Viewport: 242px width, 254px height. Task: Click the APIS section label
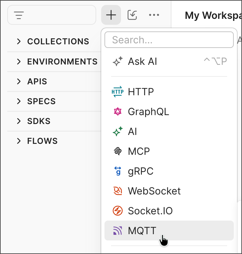[x=37, y=81]
